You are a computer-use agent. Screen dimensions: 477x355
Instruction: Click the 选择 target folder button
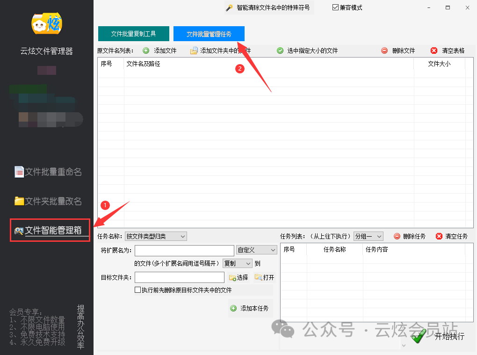[238, 277]
